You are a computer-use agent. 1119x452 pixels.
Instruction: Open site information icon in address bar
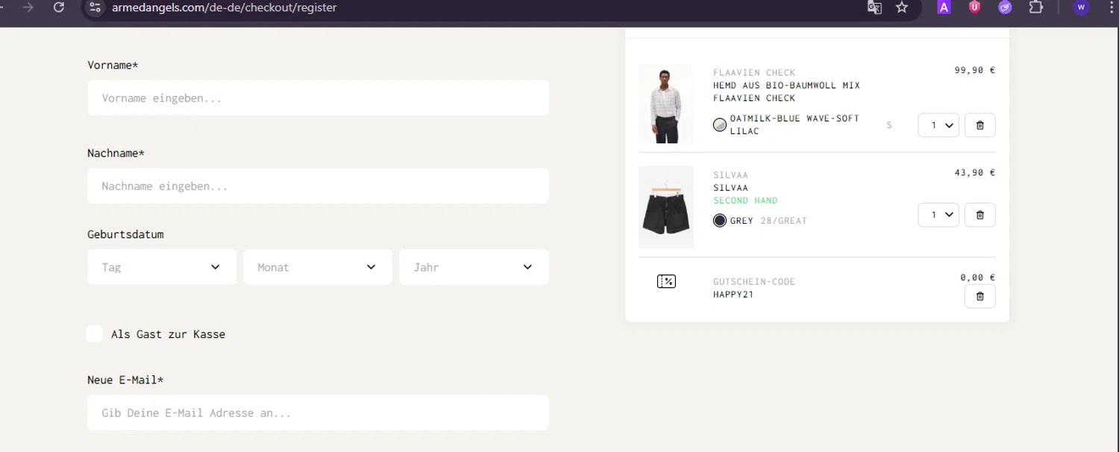pyautogui.click(x=95, y=7)
